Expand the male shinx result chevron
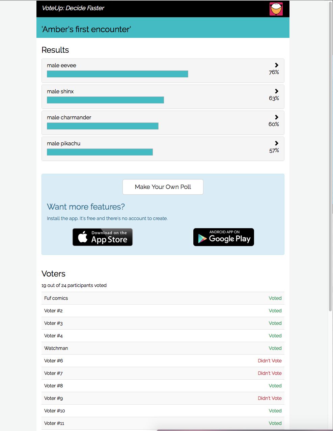333x431 pixels. 277,91
